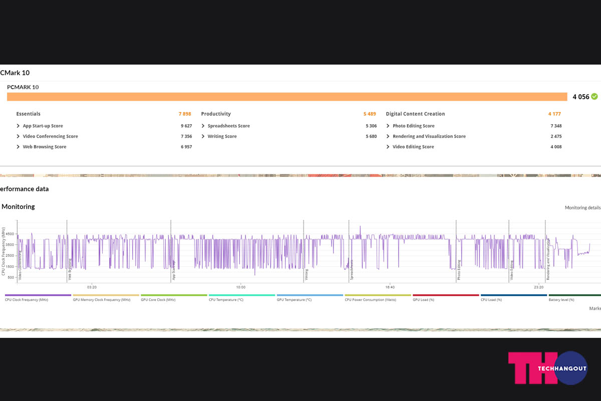Expand the Spreadsheets Score row
This screenshot has width=601, height=401.
(x=203, y=126)
